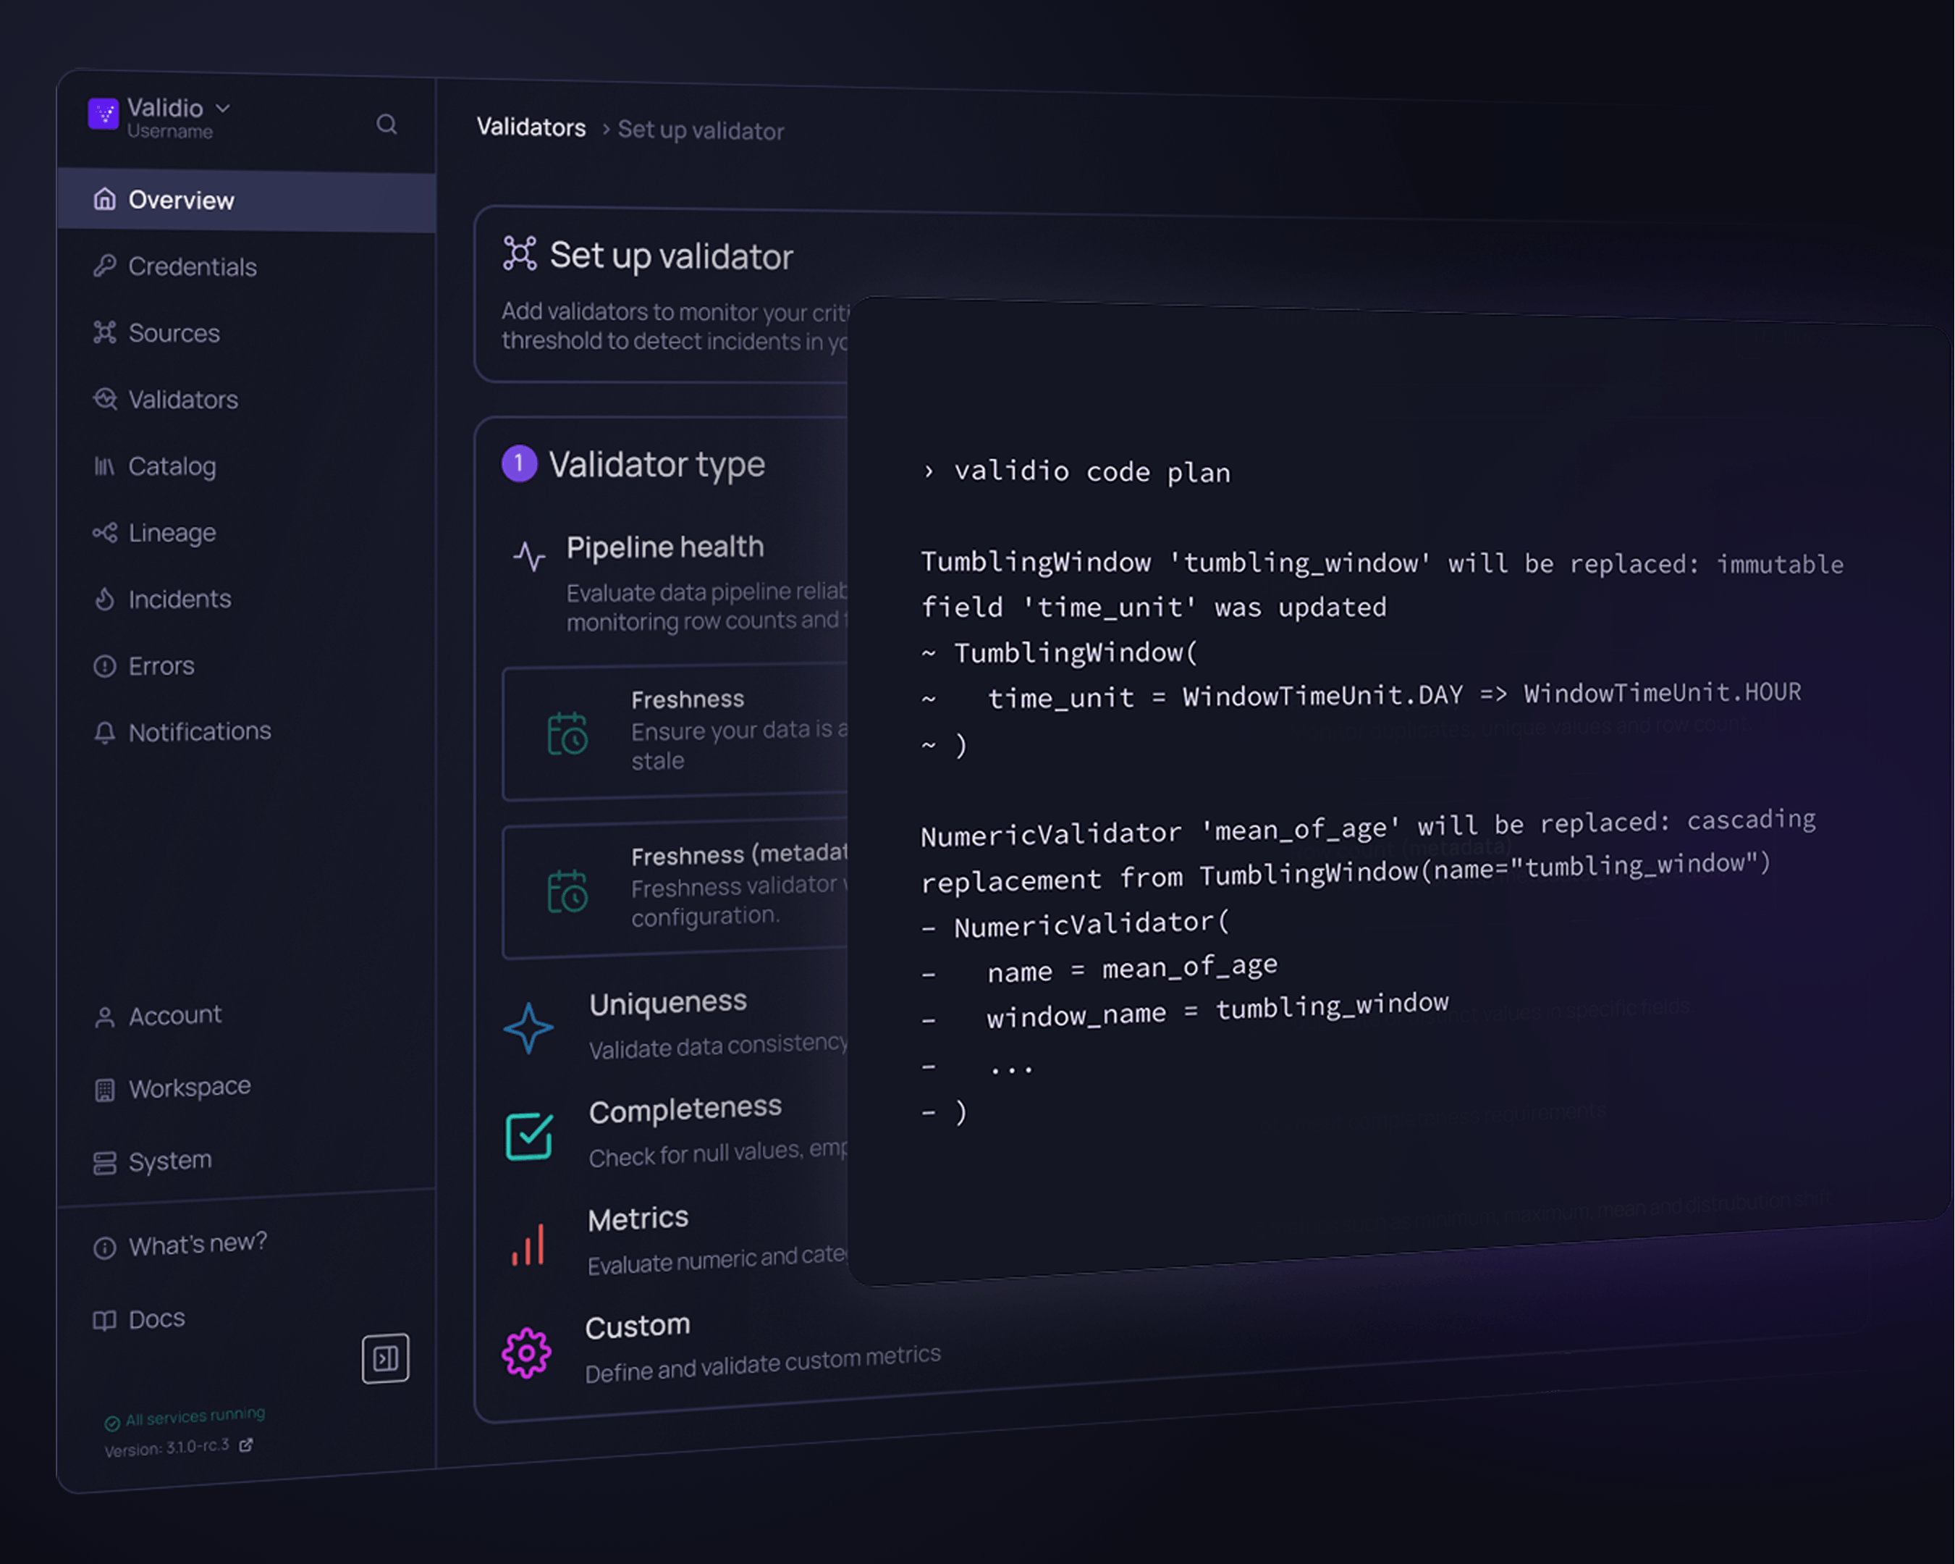Click the search magnifier icon in sidebar
The width and height of the screenshot is (1955, 1564).
click(x=387, y=125)
